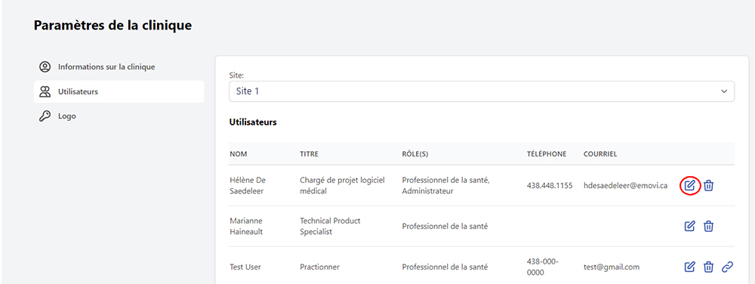Expand the Site 1 chevron arrow
The image size is (755, 284).
pos(724,91)
